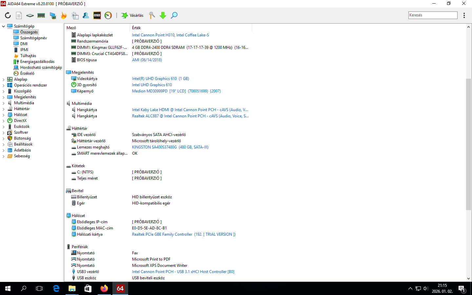The height and width of the screenshot is (295, 472).
Task: Click the scrollbar down arrow
Action: 468,278
